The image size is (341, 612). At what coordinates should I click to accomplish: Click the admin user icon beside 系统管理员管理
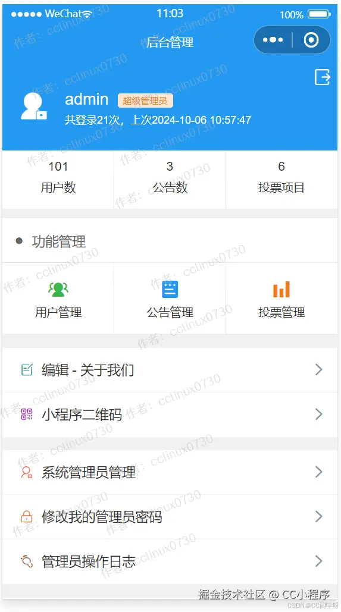click(27, 472)
